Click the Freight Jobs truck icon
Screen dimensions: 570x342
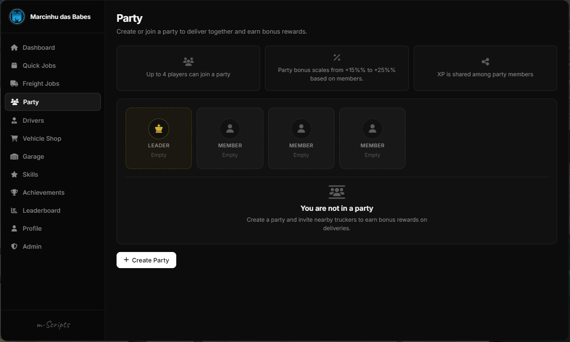(14, 83)
